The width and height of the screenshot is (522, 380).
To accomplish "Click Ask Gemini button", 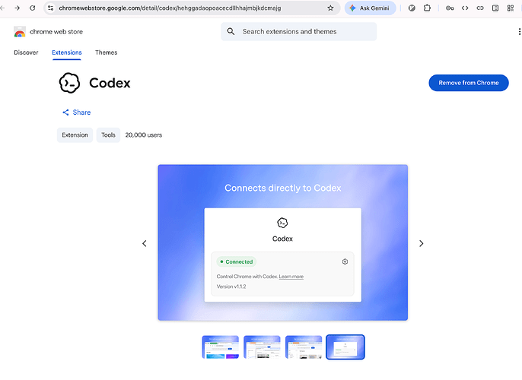I will [370, 8].
